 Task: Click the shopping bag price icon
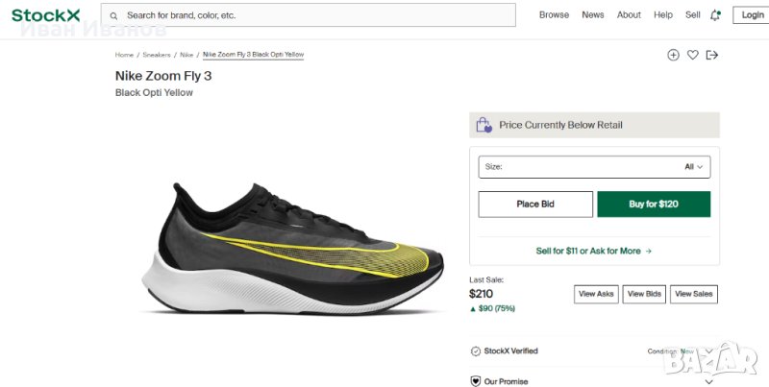pos(483,125)
